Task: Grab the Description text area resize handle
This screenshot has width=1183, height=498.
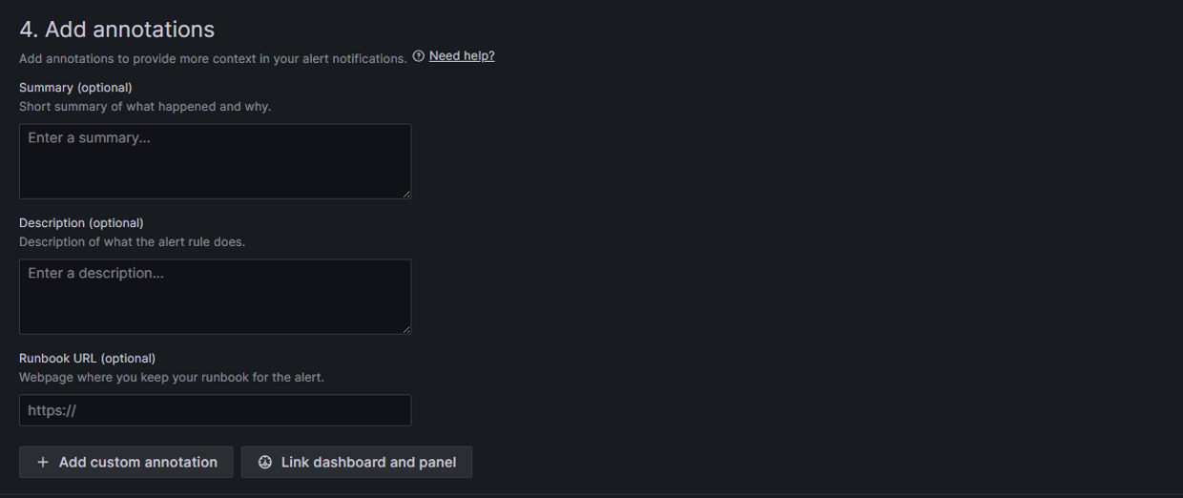Action: (406, 329)
